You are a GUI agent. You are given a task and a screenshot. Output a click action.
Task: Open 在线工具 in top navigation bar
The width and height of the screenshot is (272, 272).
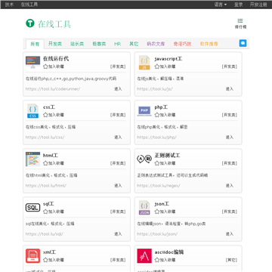tap(29, 5)
